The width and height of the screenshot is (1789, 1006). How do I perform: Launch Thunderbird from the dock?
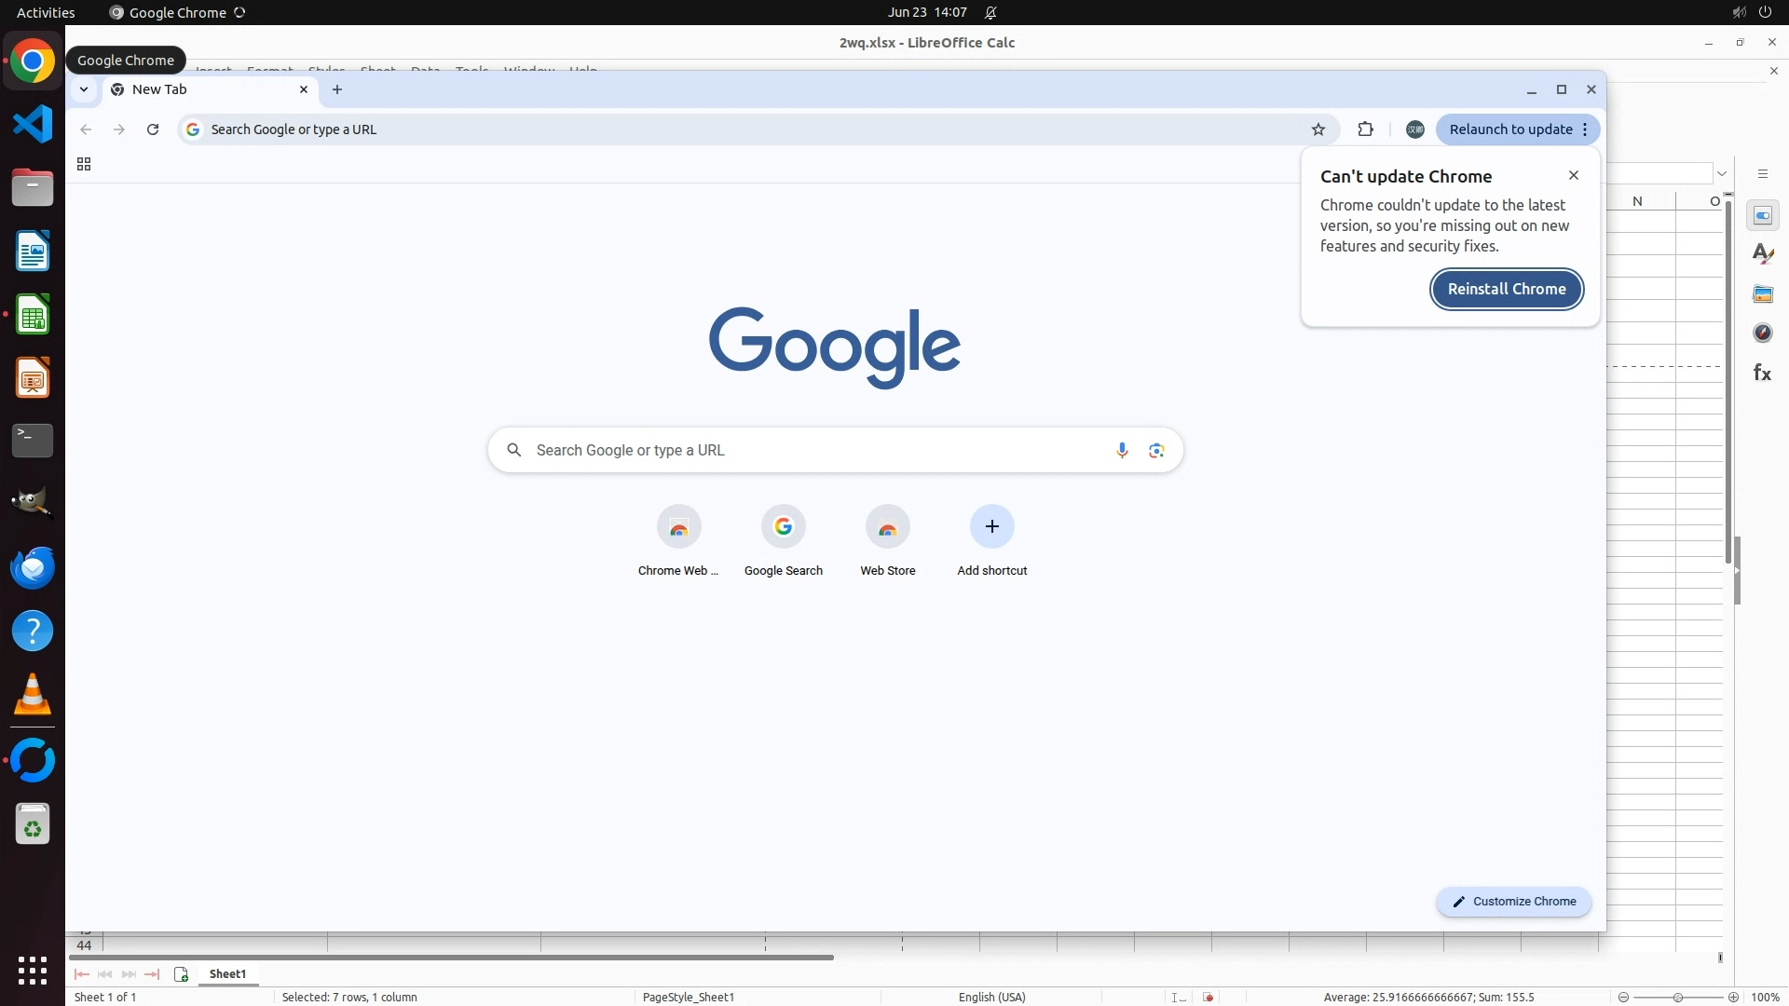33,568
